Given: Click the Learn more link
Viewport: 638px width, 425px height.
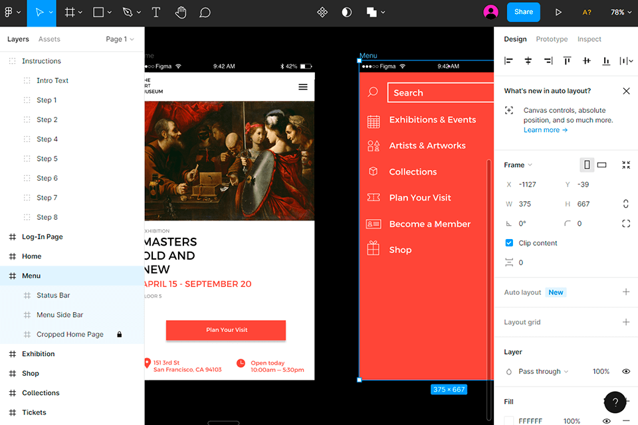Looking at the screenshot, I should click(545, 129).
